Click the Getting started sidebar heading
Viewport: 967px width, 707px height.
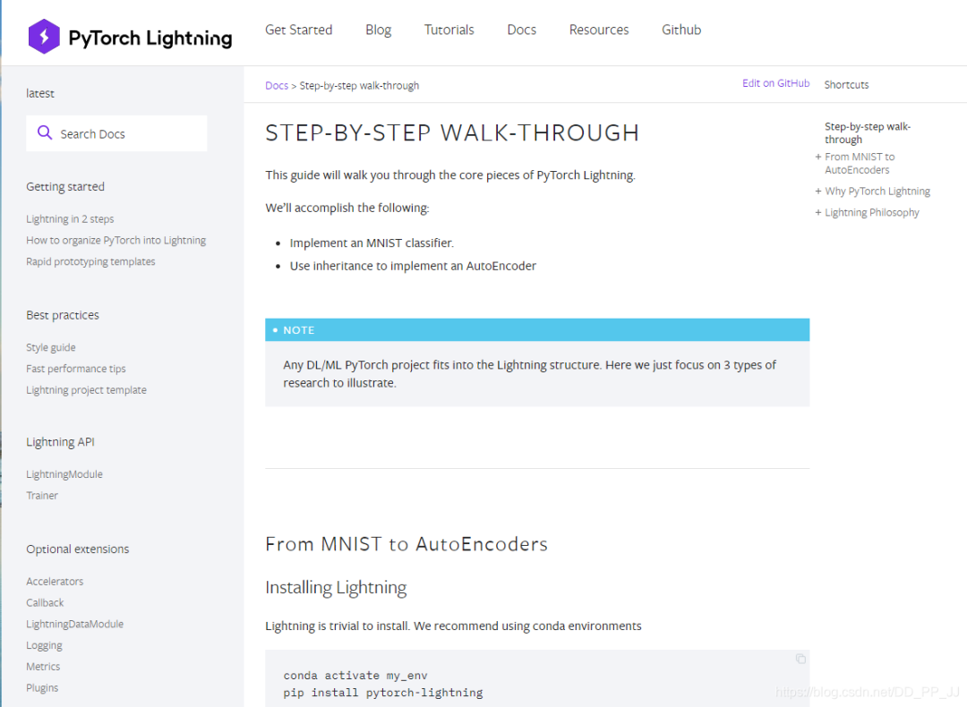point(65,186)
